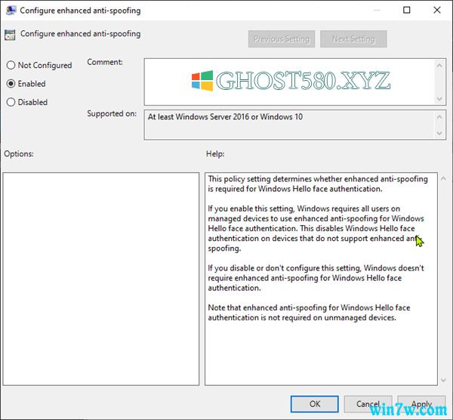This screenshot has height=420, width=453.
Task: Click the Comment box scroll up arrow
Action: point(439,66)
